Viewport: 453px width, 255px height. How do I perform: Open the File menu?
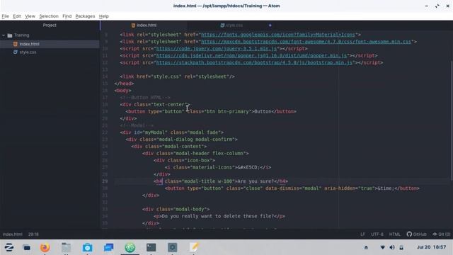click(5, 16)
